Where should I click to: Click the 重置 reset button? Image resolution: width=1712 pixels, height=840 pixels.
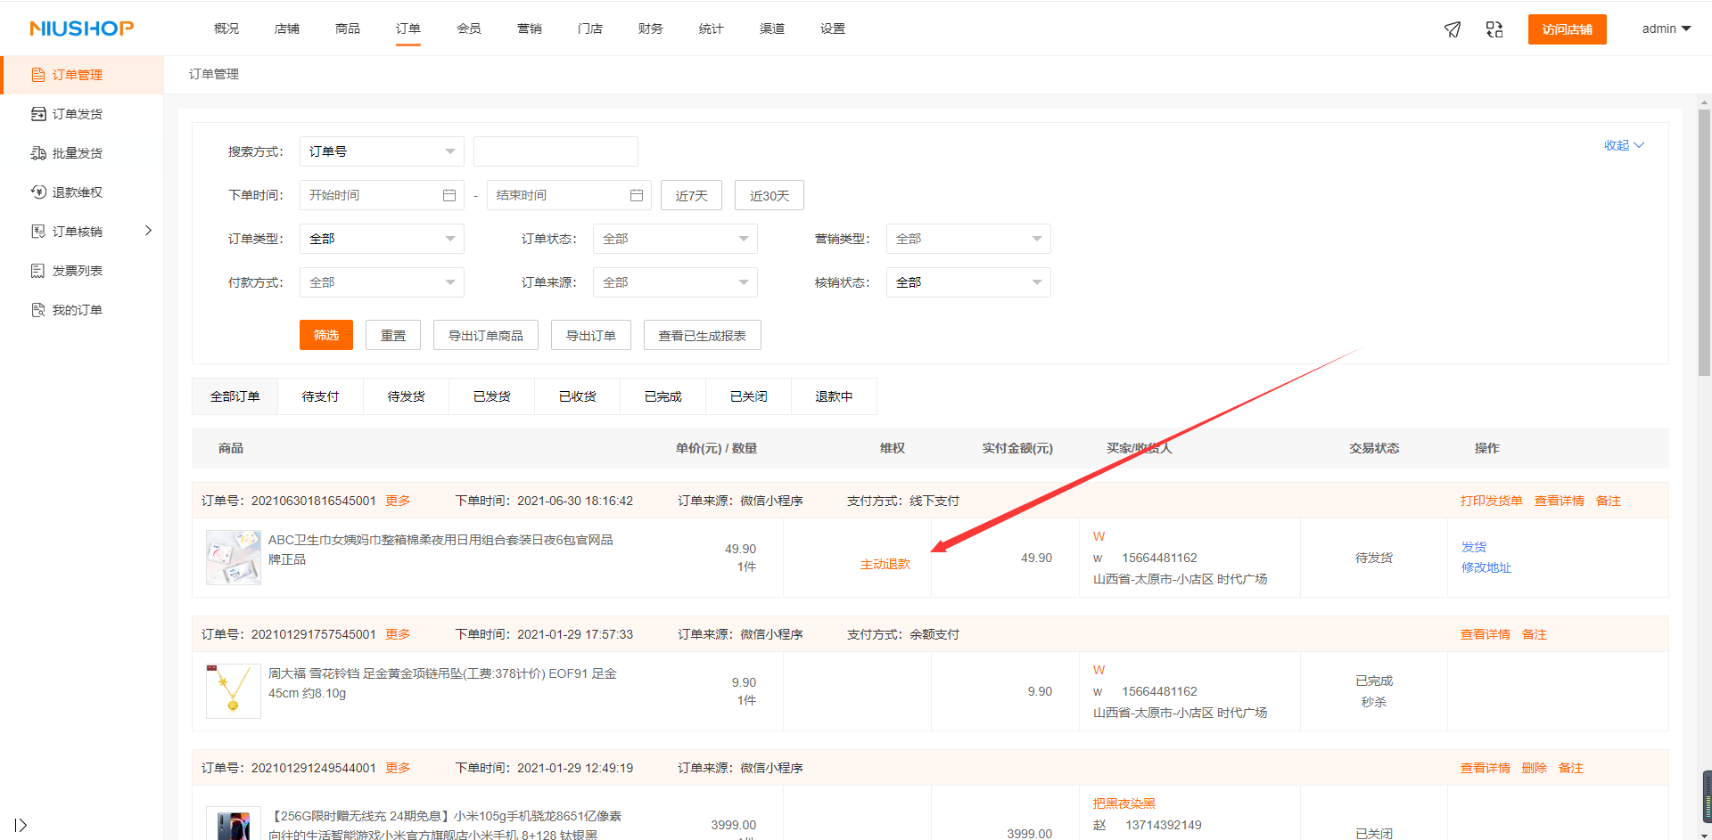(392, 335)
